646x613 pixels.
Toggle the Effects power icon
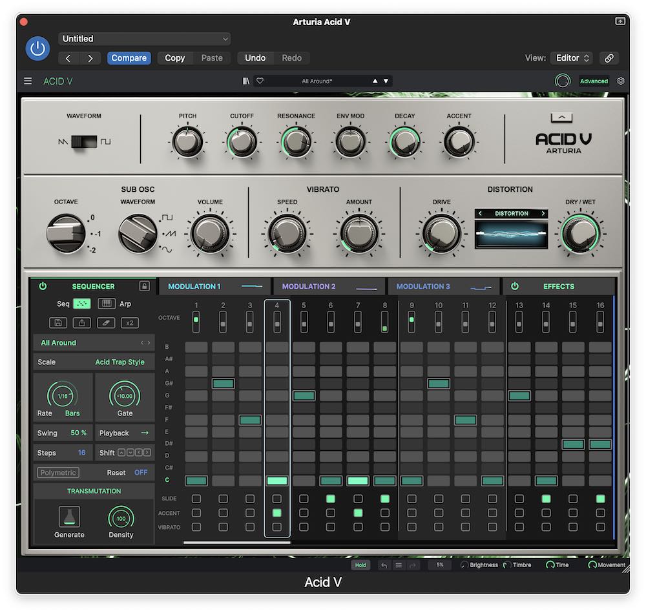pyautogui.click(x=515, y=286)
